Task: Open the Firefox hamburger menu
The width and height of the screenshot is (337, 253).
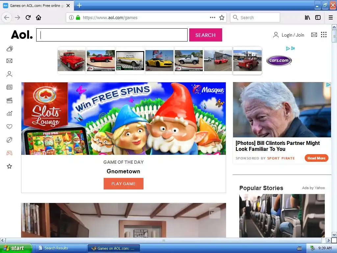Action: (330, 18)
